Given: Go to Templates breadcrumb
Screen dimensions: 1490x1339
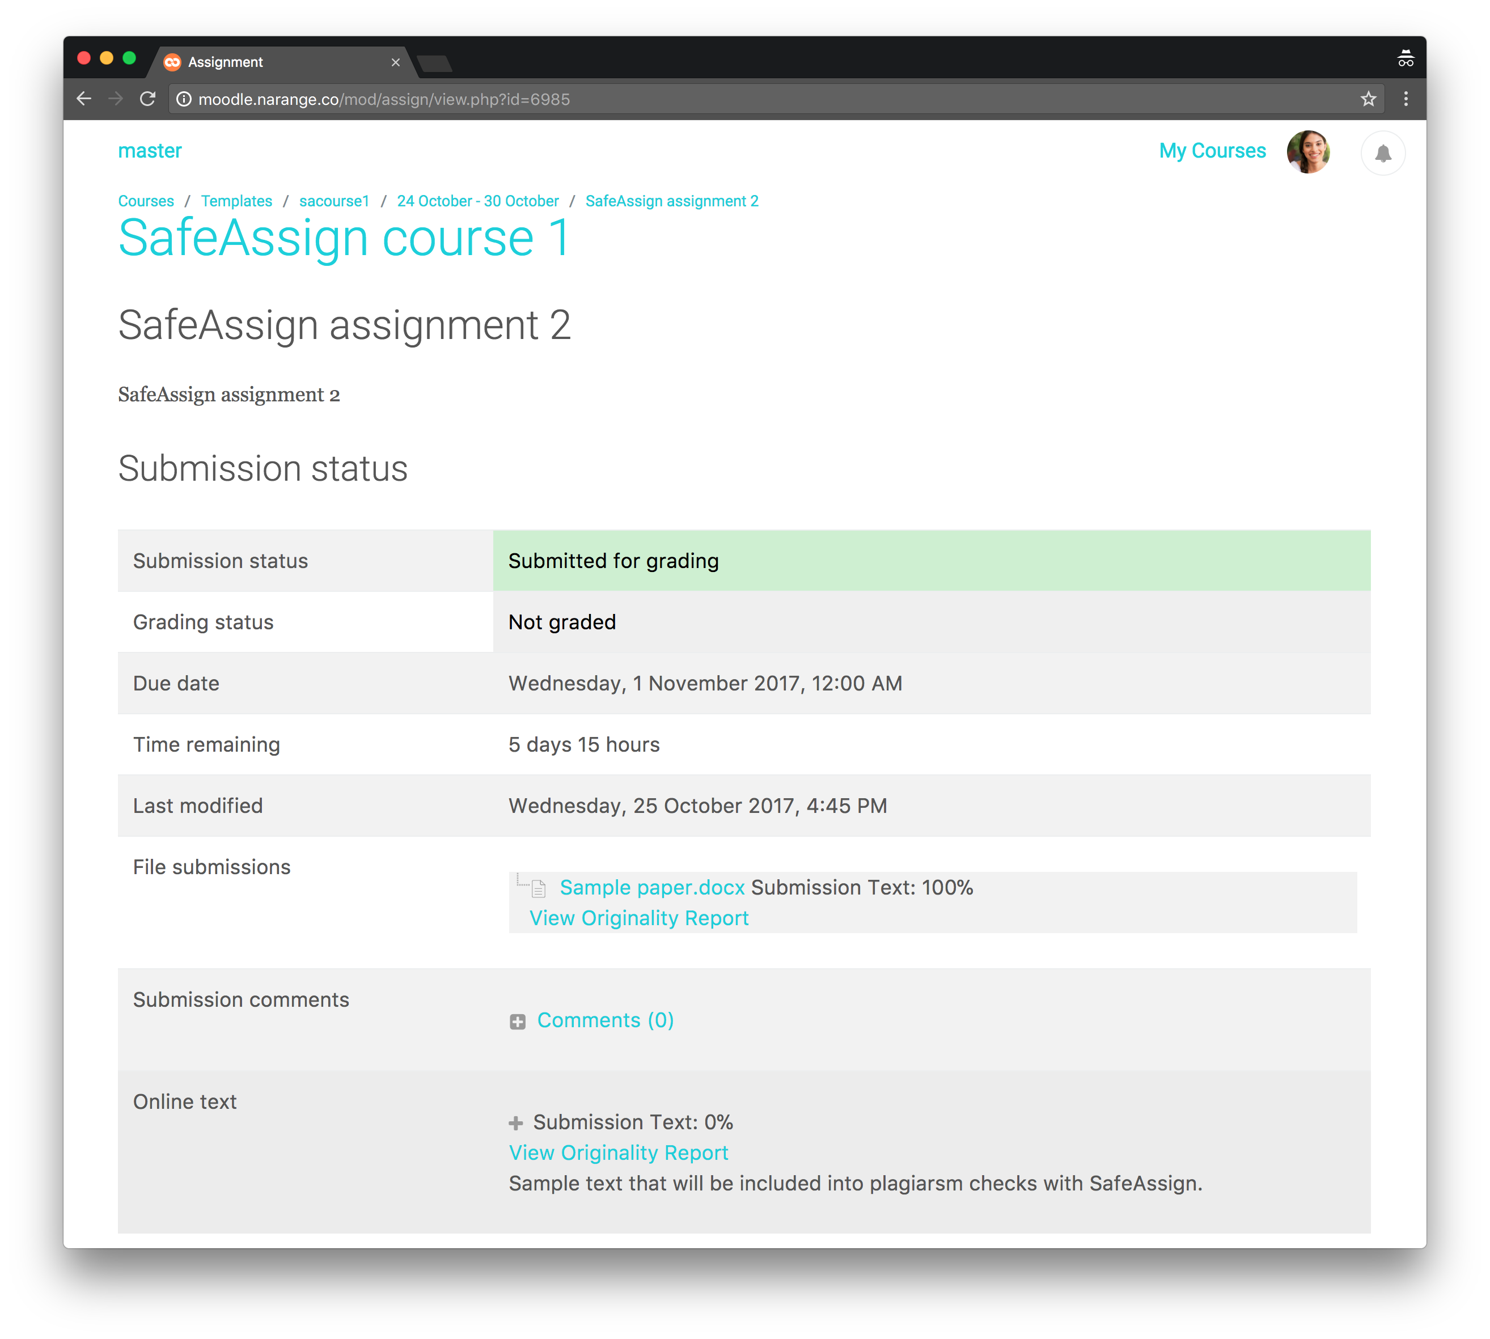Looking at the screenshot, I should click(x=236, y=201).
